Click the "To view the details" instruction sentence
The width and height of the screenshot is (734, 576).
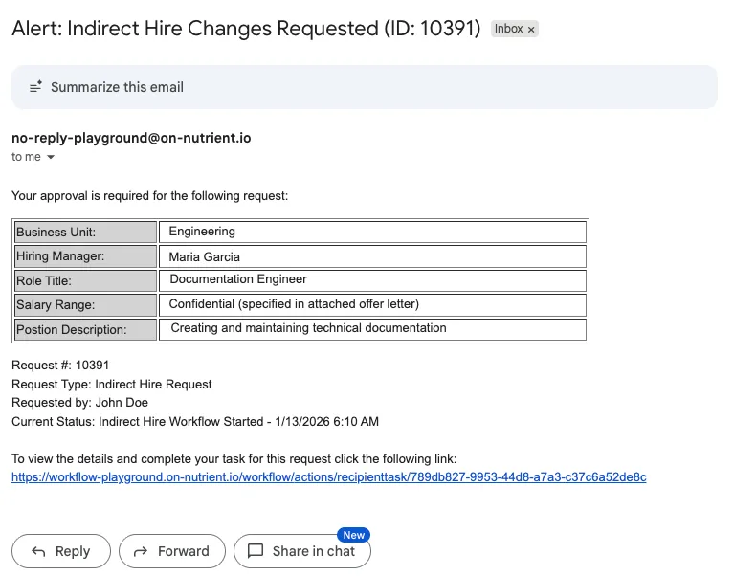tap(234, 459)
